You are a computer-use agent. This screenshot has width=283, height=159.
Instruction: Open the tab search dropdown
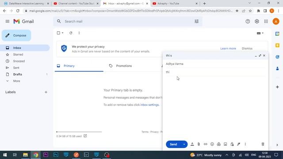pyautogui.click(x=249, y=3)
